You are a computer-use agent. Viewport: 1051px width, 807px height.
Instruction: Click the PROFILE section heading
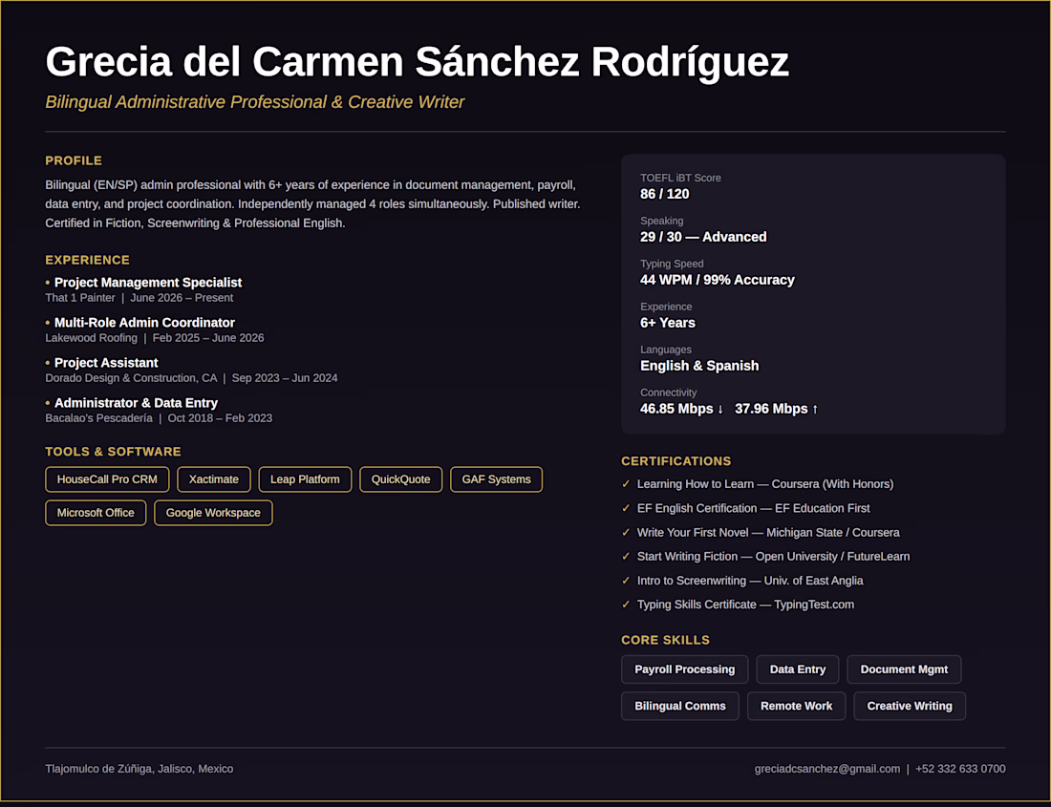click(x=74, y=160)
